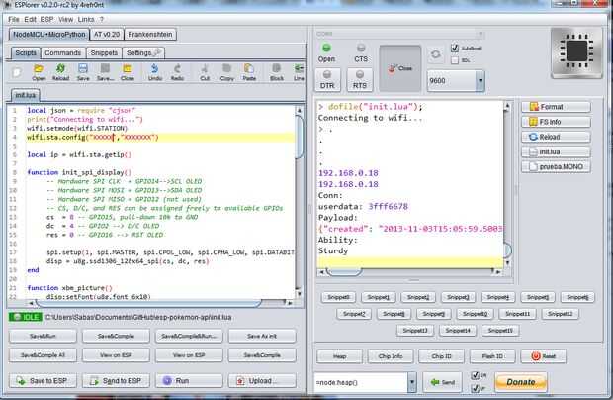Click the Save file toolbar icon
Screen dimensions: 613x400
coord(83,69)
